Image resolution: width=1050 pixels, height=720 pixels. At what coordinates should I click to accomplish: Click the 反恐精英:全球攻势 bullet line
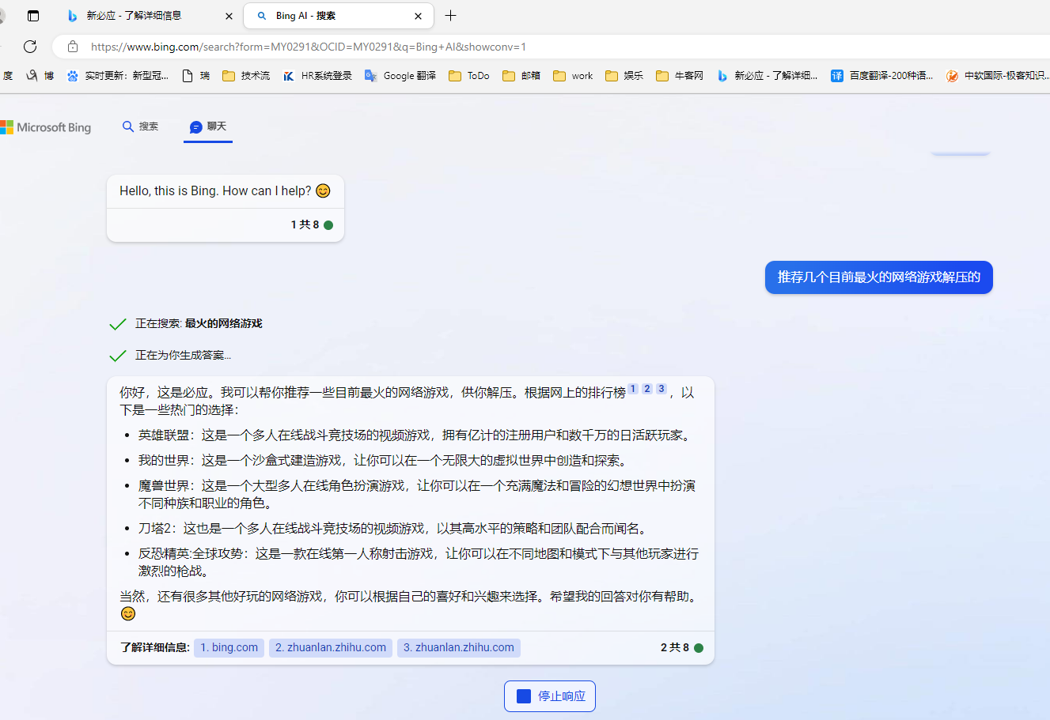419,562
